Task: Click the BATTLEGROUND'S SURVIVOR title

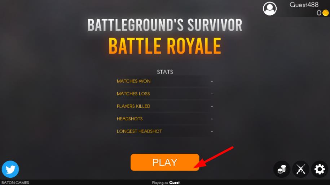Action: pyautogui.click(x=165, y=25)
